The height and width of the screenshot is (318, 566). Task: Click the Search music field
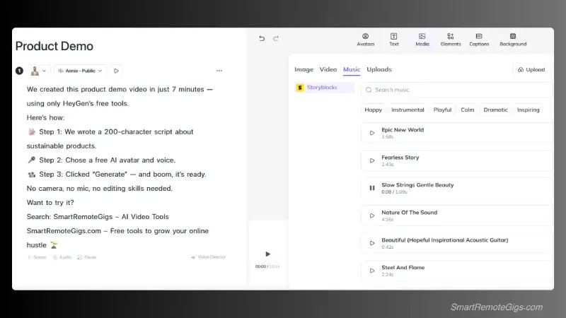coord(456,90)
